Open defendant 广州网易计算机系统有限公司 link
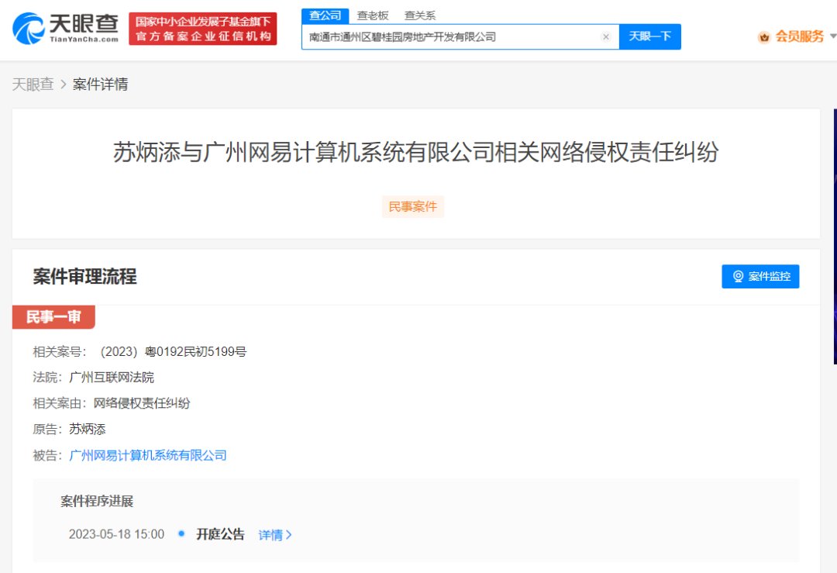This screenshot has width=837, height=573. tap(148, 455)
